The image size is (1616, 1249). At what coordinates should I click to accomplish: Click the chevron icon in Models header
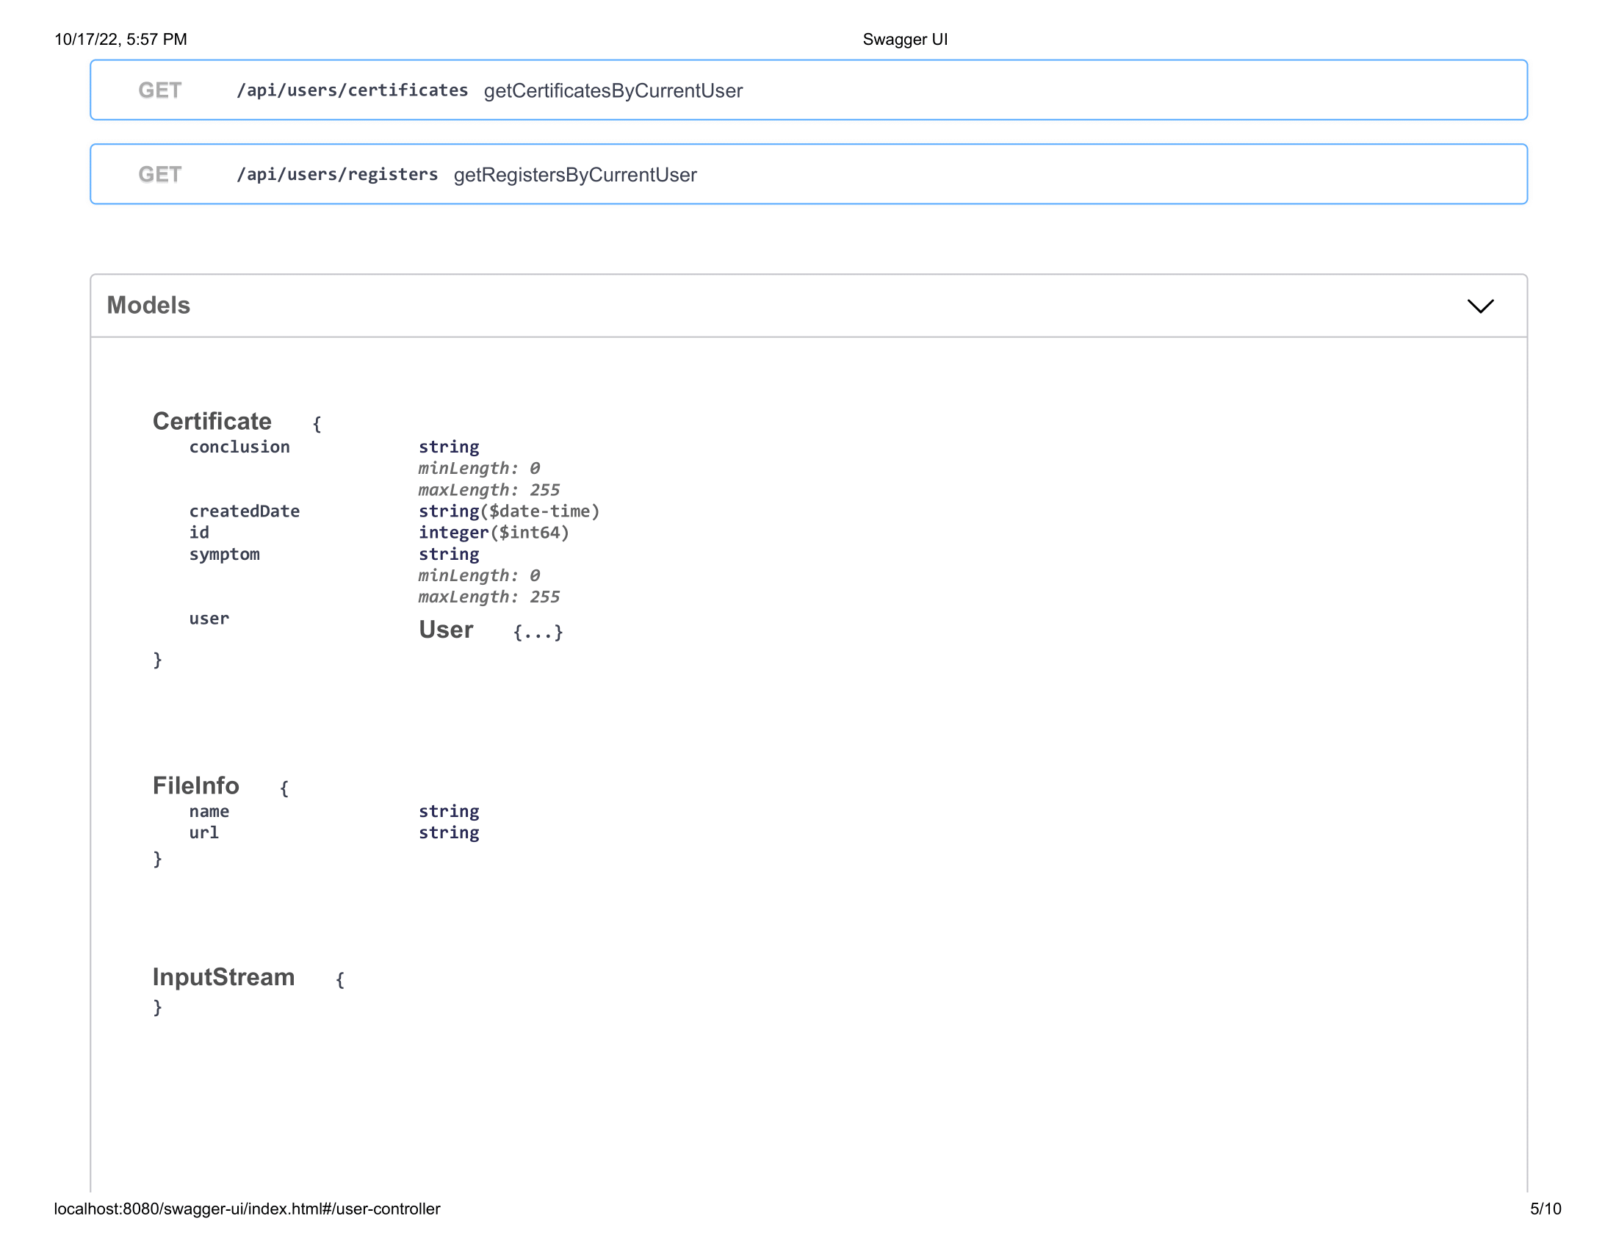(x=1481, y=306)
